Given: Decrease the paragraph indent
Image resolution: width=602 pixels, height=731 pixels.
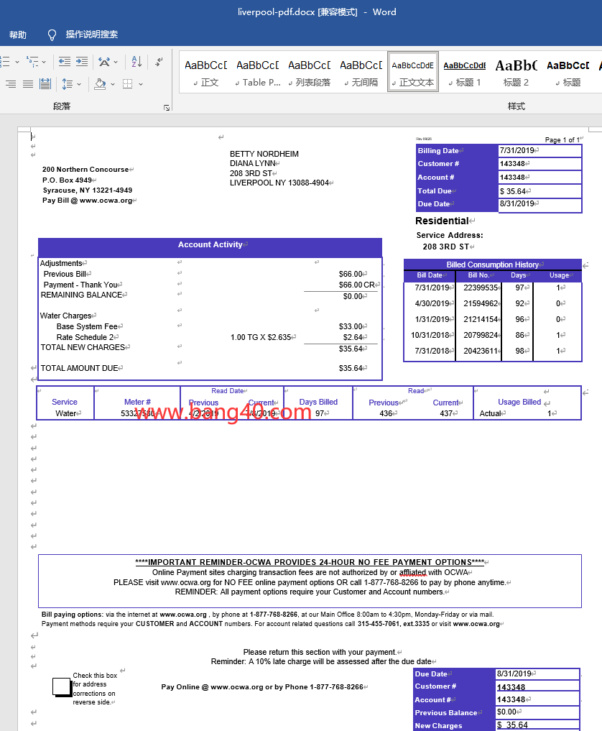Looking at the screenshot, I should [65, 61].
